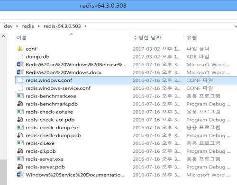The height and width of the screenshot is (185, 237).
Task: Select redis-benchmark.pdb file name
Action: 52,104
